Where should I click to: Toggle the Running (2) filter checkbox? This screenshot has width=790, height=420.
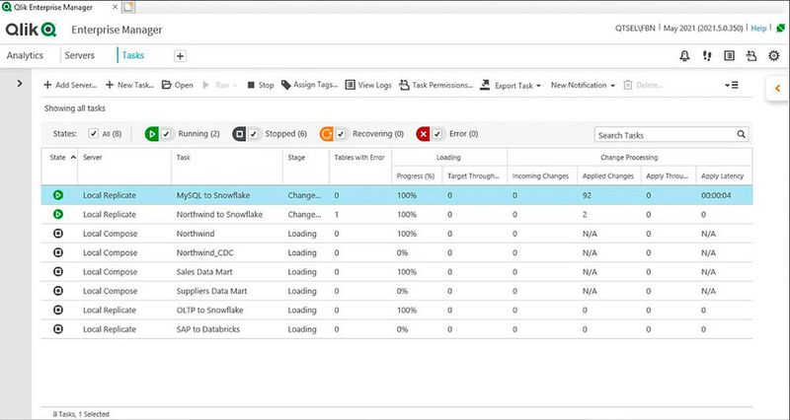pos(166,134)
